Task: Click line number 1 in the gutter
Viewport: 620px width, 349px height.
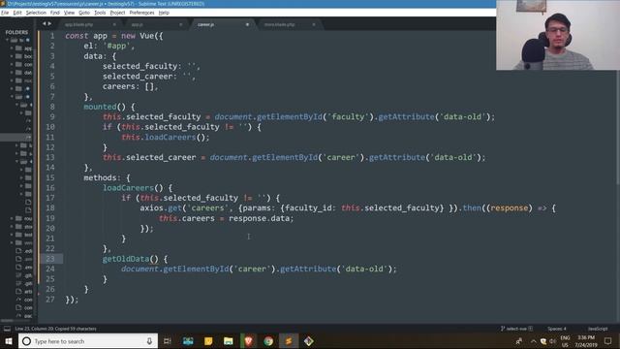Action: 52,36
